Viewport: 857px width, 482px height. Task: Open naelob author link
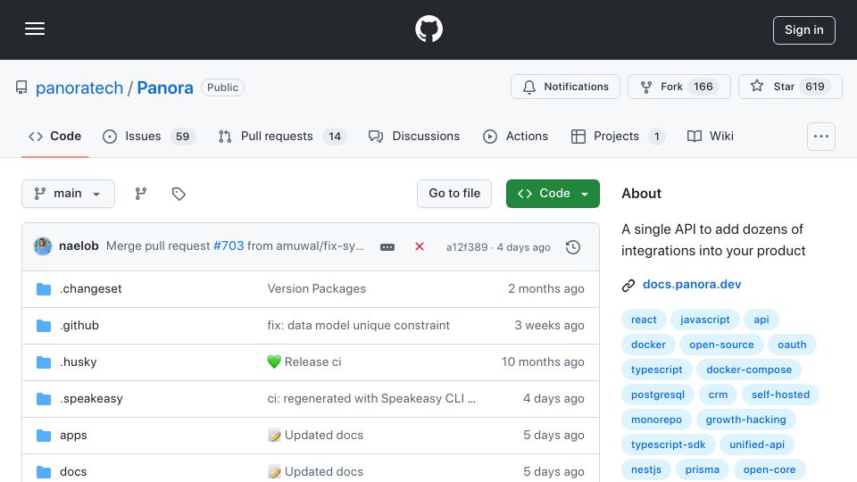coord(79,246)
